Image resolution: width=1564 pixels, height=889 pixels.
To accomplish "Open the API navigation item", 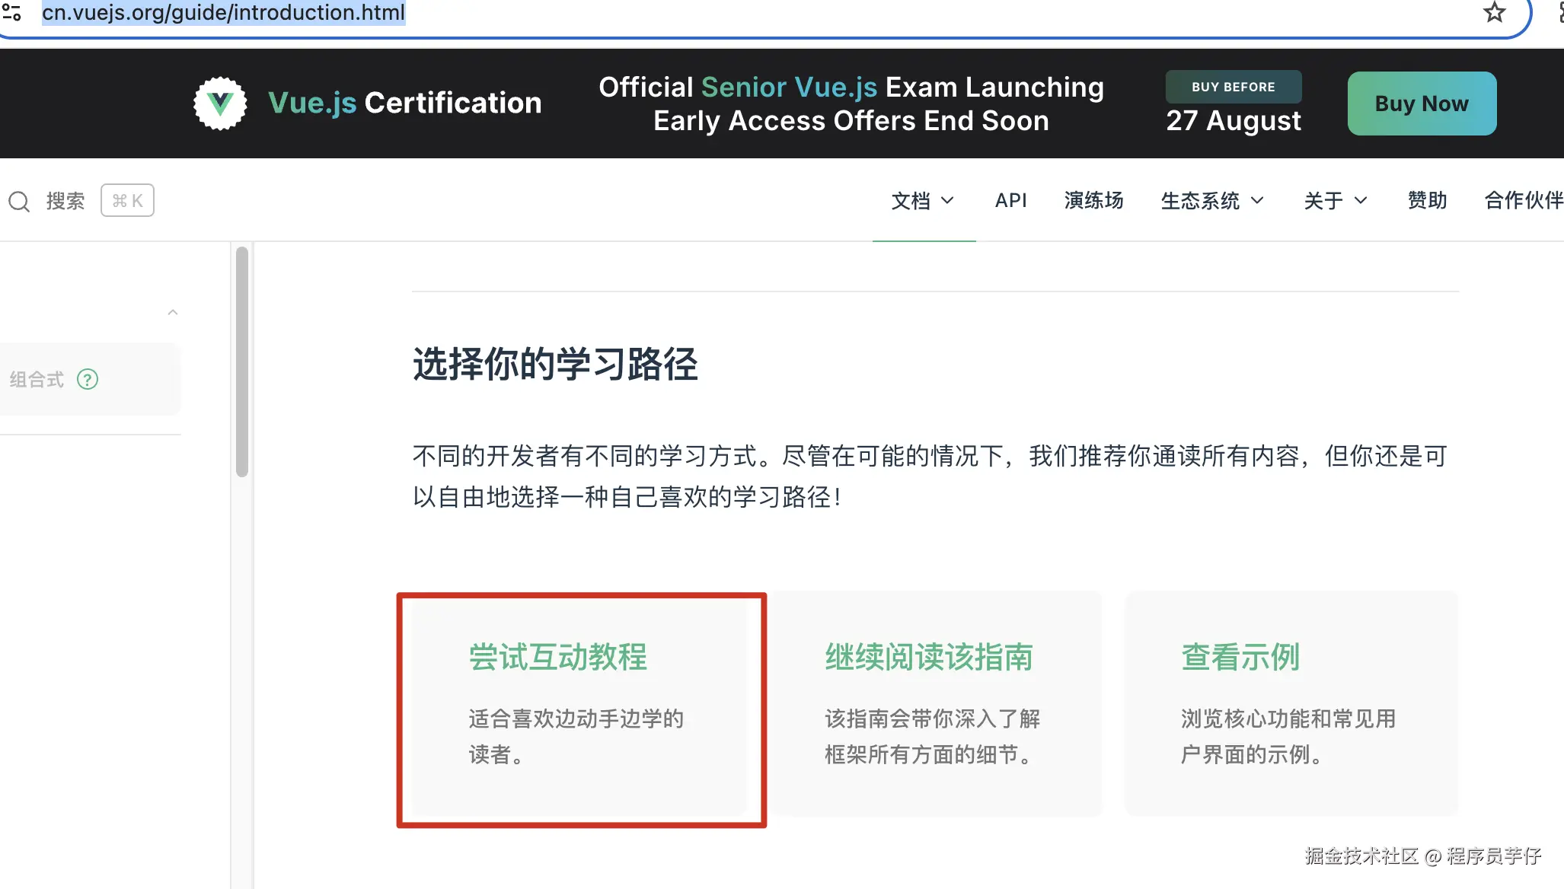I will (x=1010, y=200).
